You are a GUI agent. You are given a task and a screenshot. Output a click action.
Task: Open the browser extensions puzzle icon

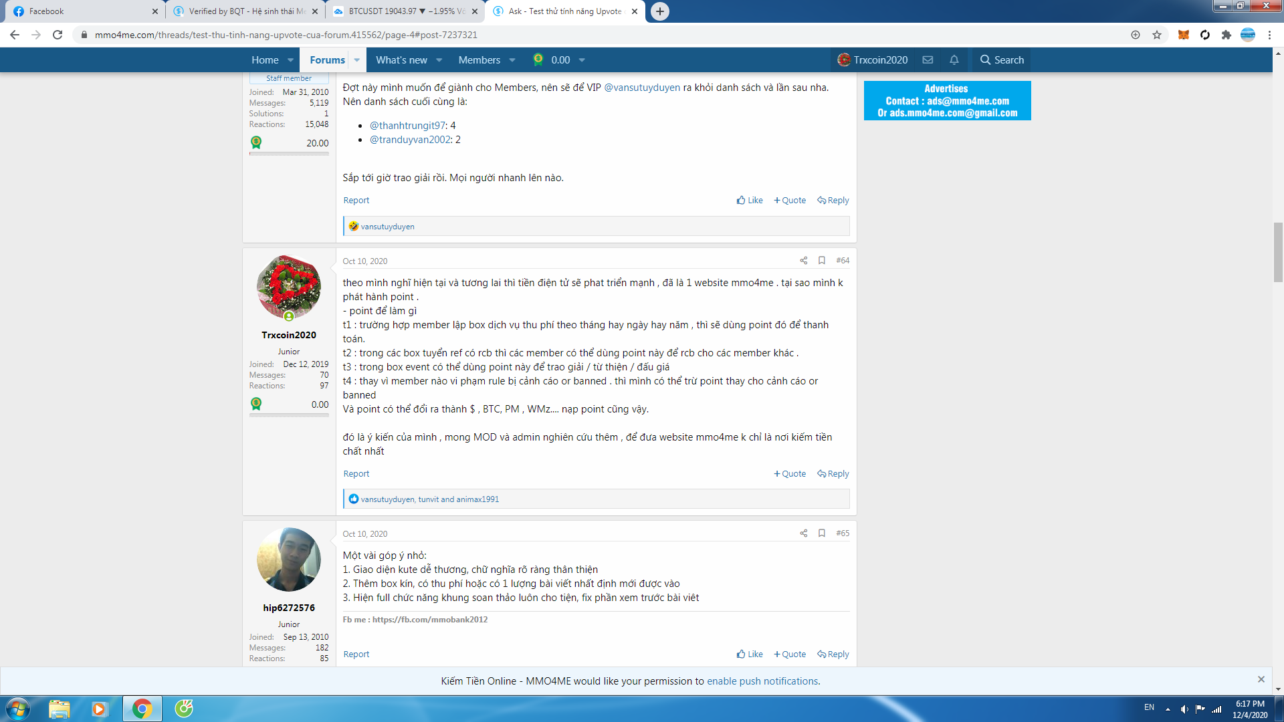[x=1226, y=35]
